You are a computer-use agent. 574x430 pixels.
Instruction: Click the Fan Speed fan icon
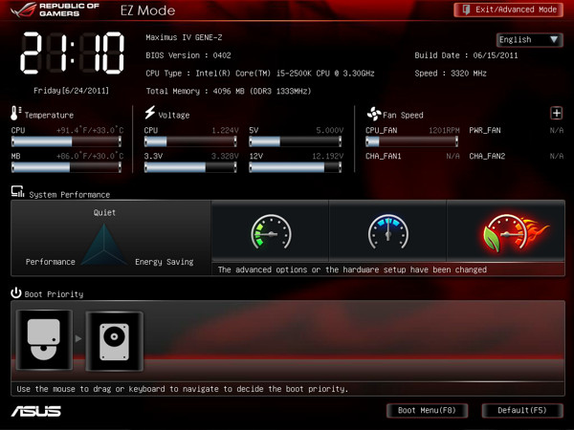(x=374, y=114)
